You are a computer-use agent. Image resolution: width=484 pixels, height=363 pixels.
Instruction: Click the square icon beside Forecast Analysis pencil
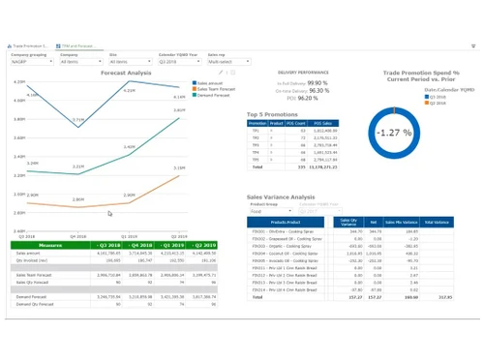point(233,73)
